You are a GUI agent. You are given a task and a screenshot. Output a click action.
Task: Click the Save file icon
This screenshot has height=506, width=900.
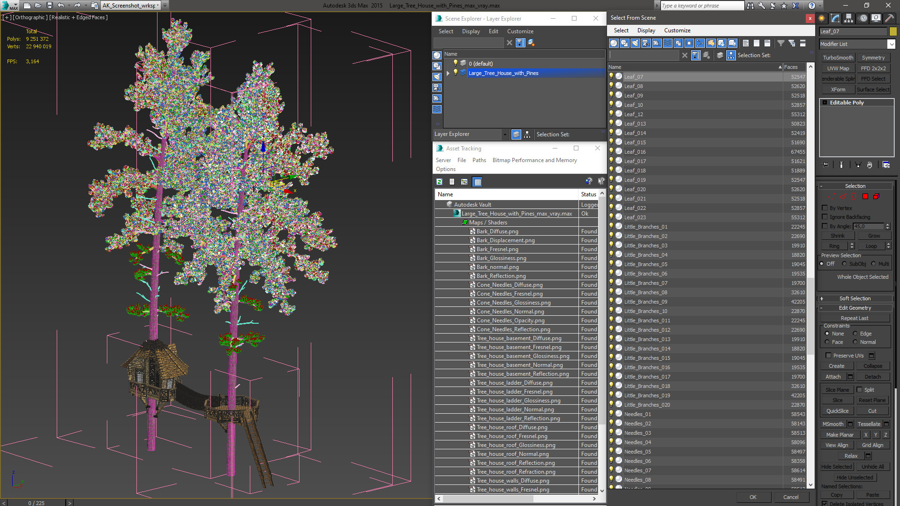(49, 6)
